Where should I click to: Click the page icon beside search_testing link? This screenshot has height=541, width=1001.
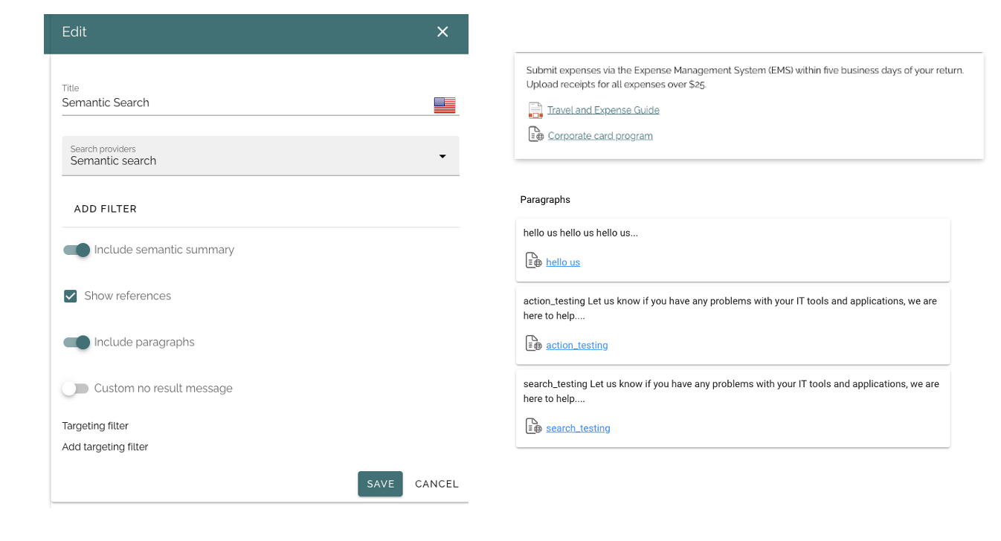533,427
